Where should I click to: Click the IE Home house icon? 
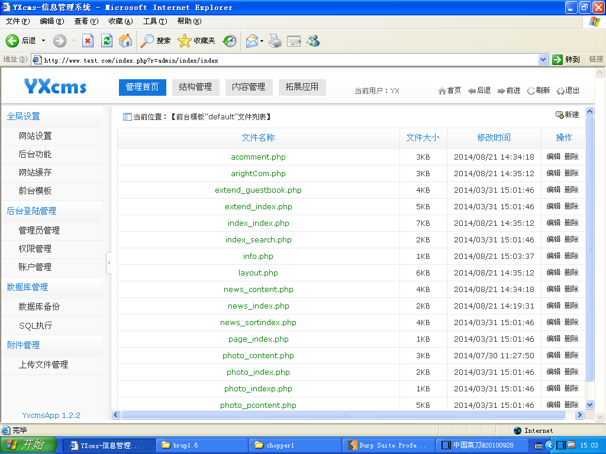click(125, 41)
